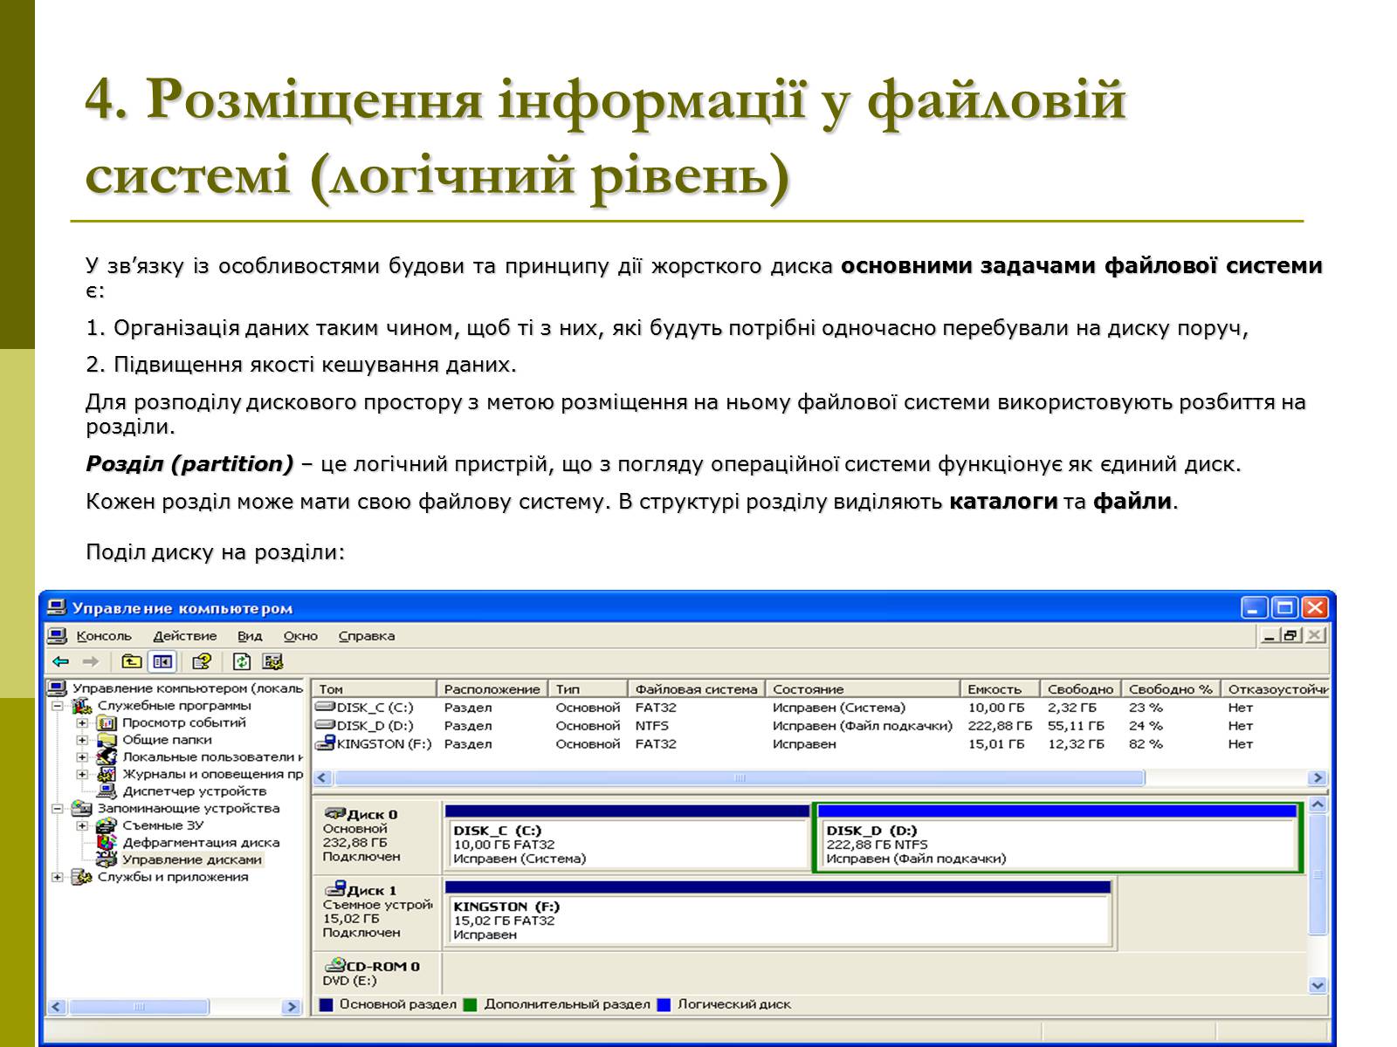Click the CD-ROM 0 drive icon
1397x1047 pixels.
pos(335,965)
